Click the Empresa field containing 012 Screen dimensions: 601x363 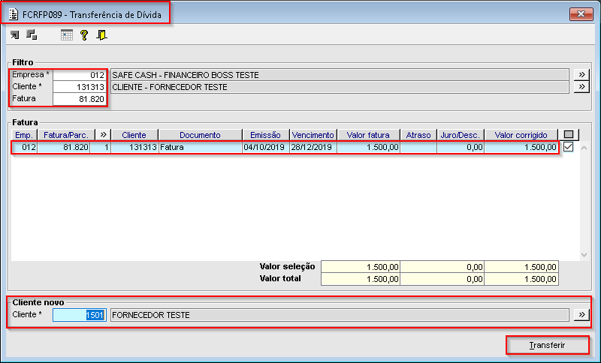pos(80,75)
